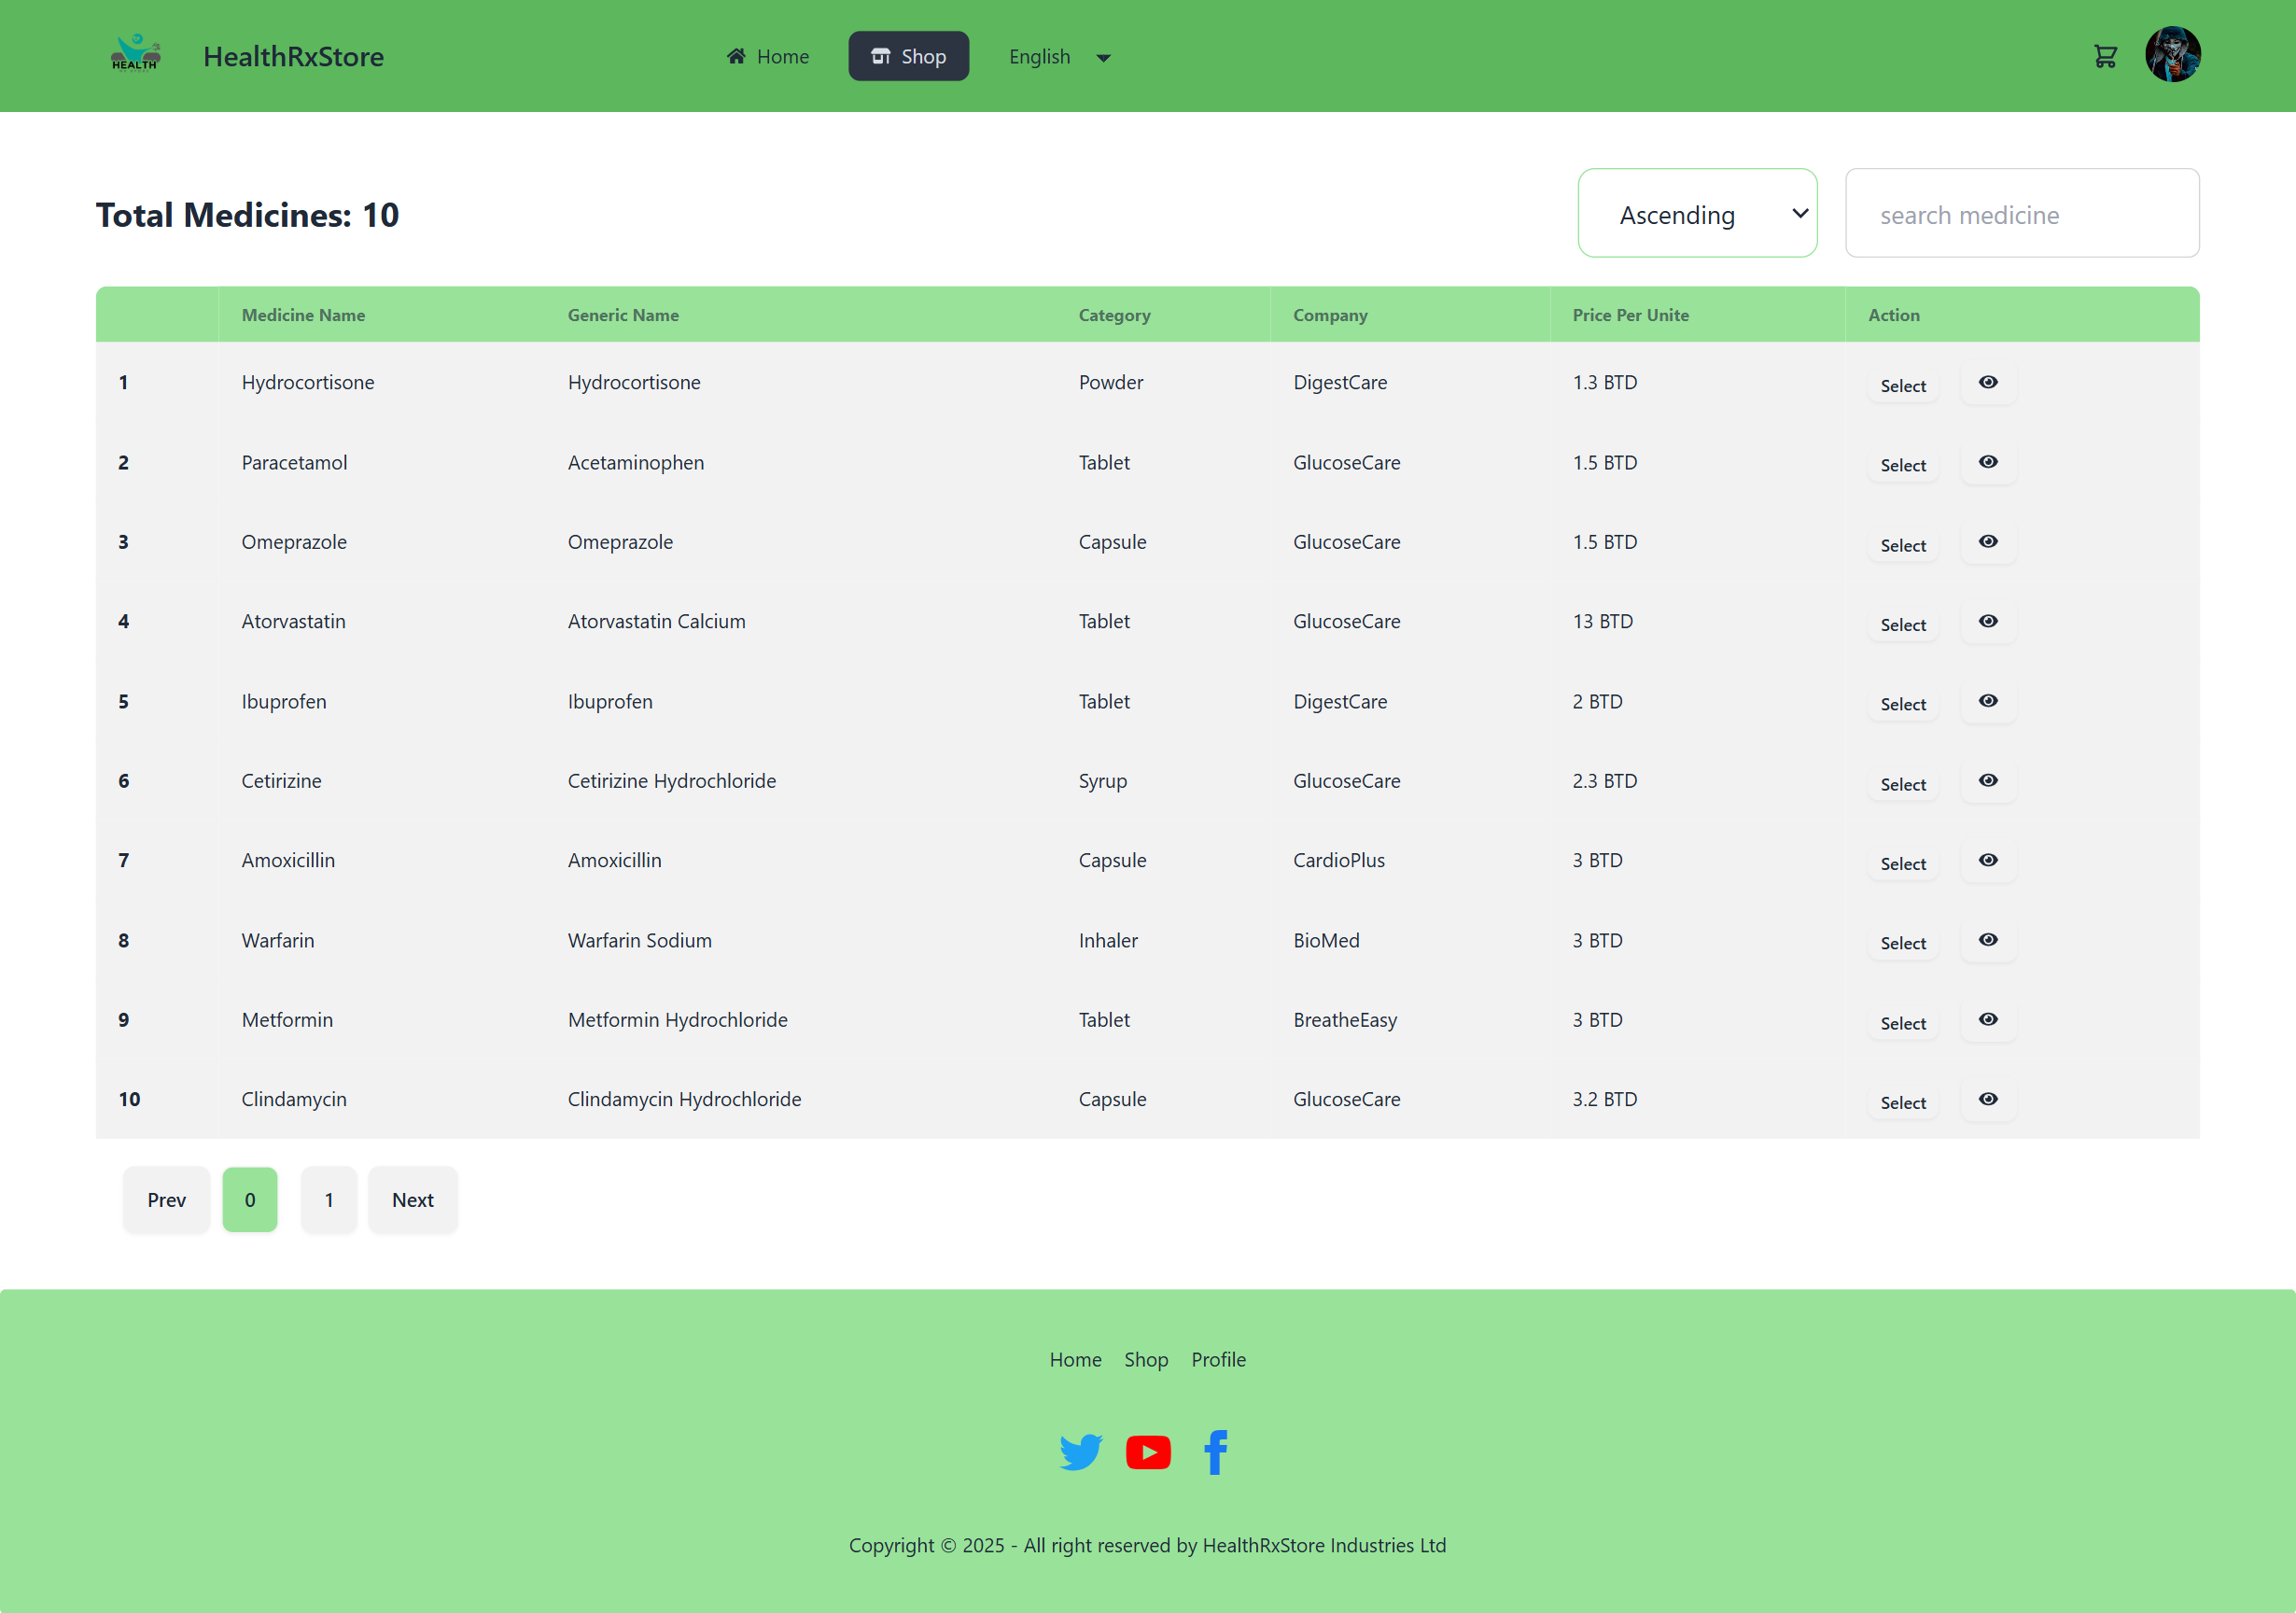Click the Shop tab in navbar
Image resolution: width=2296 pixels, height=1613 pixels.
pyautogui.click(x=908, y=57)
